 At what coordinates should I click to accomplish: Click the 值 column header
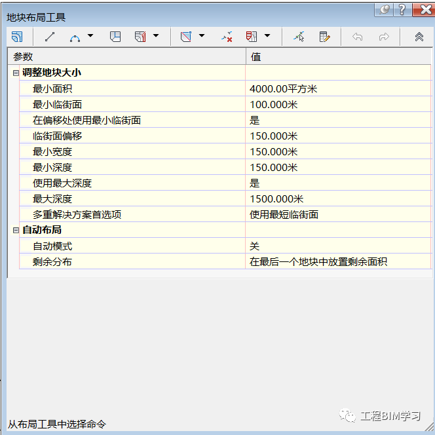339,57
